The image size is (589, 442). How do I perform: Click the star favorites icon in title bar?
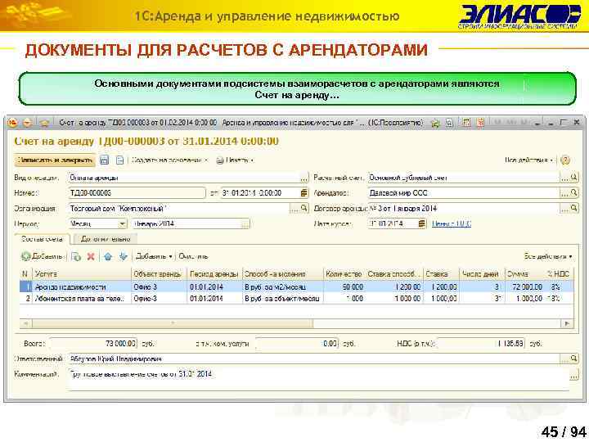[45, 123]
